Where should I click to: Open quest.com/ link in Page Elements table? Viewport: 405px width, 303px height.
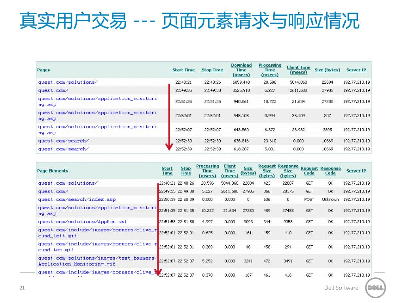(x=53, y=191)
